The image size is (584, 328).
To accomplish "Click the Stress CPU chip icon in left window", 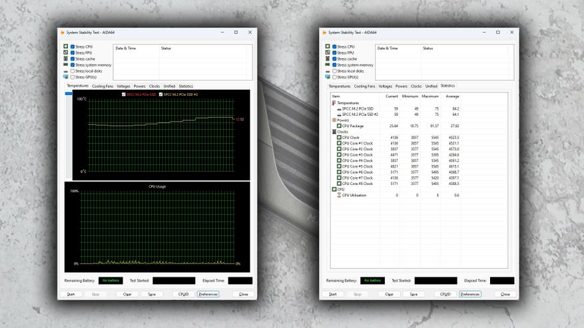I will tap(66, 47).
